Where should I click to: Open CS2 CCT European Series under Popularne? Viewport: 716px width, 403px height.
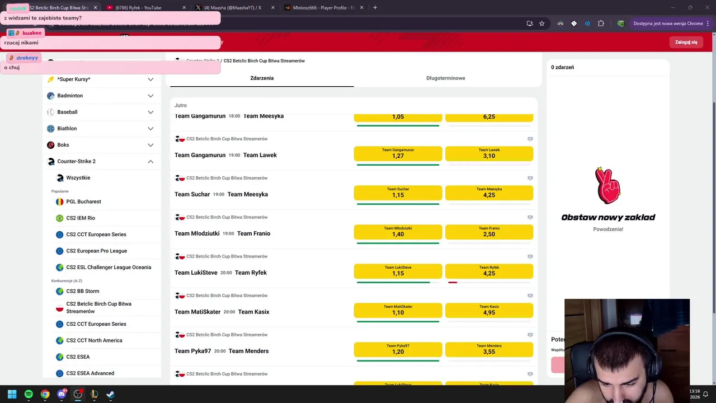click(x=96, y=235)
